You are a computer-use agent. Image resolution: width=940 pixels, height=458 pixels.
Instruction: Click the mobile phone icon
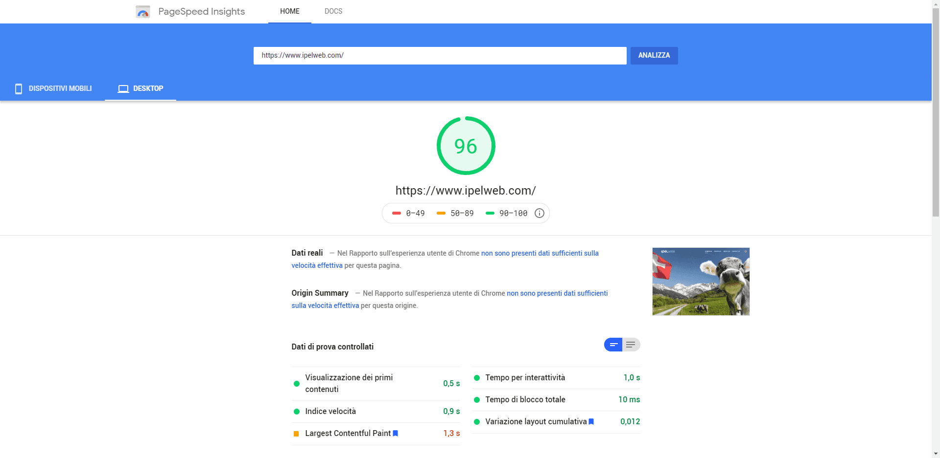(x=19, y=88)
